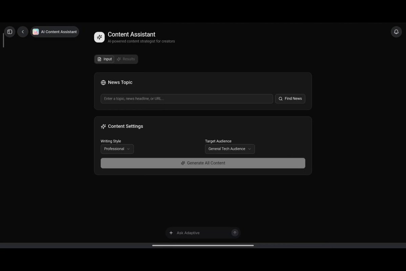Click the globe icon beside News Topic
Image resolution: width=406 pixels, height=271 pixels.
103,83
